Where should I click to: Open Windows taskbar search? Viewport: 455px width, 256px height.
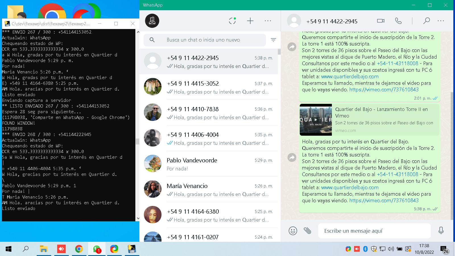(26, 249)
